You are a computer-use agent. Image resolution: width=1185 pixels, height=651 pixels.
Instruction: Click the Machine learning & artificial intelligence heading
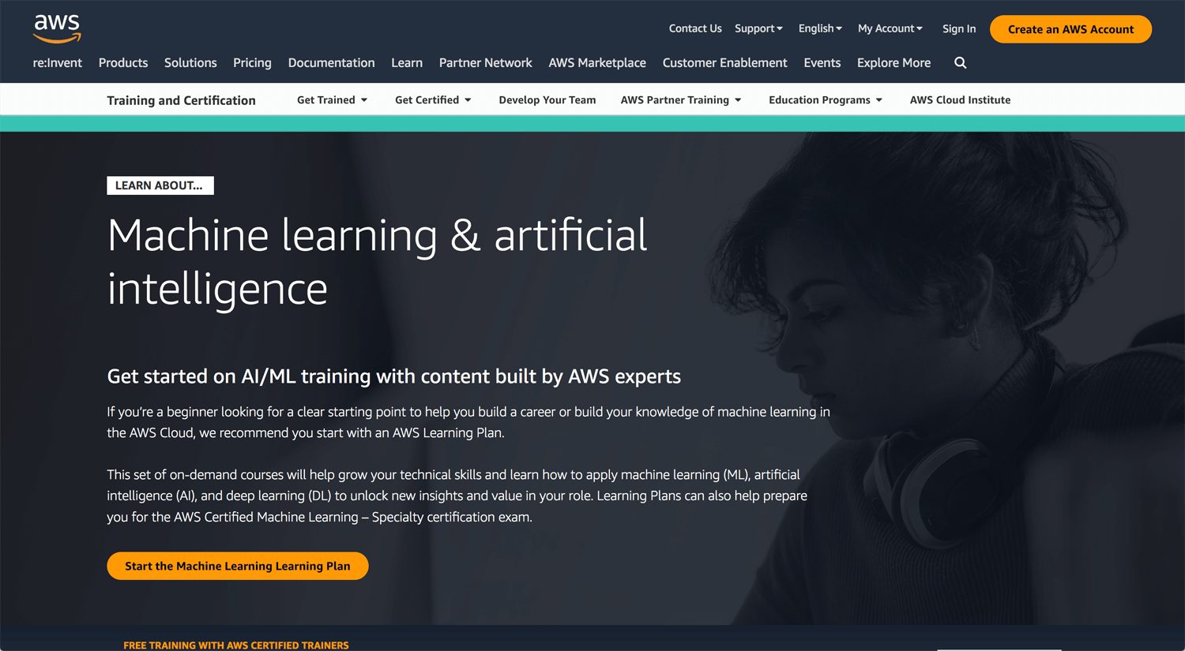point(377,261)
